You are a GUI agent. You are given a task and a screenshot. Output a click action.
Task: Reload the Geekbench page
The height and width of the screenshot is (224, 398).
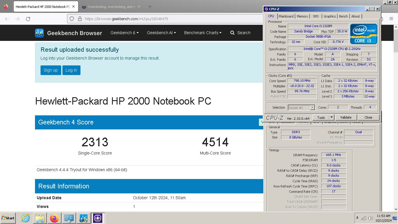tap(28, 19)
